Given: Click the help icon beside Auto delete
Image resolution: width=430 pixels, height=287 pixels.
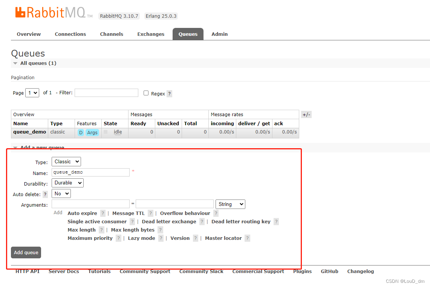Looking at the screenshot, I should (x=45, y=194).
